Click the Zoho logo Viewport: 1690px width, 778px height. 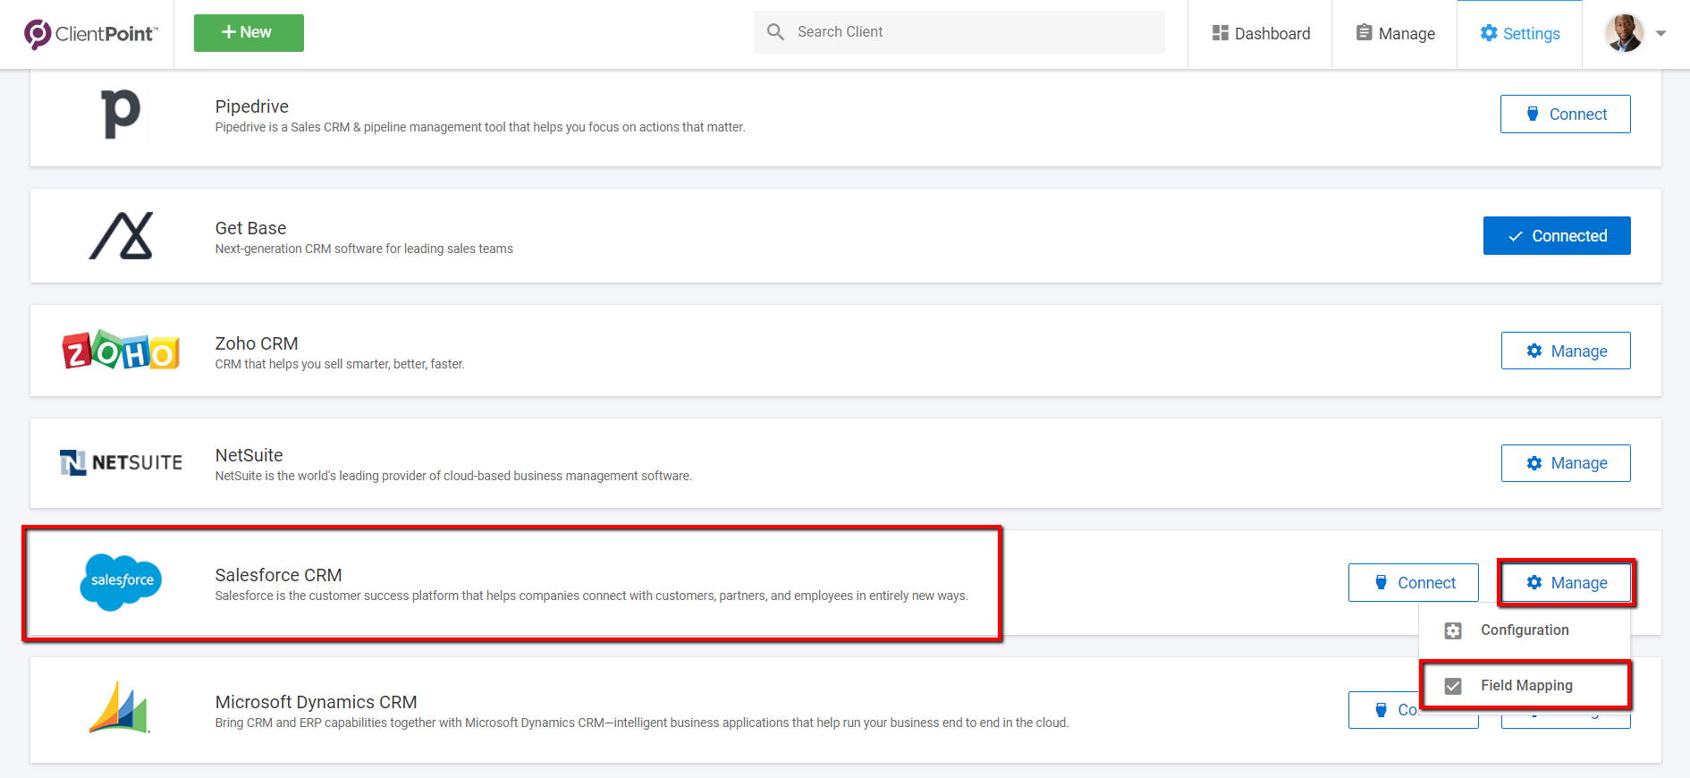(x=121, y=351)
